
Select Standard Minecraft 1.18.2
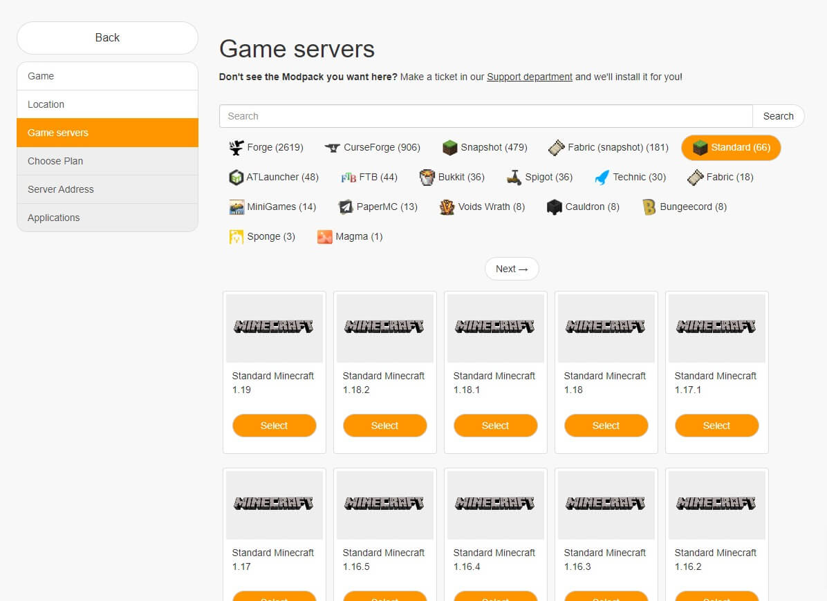coord(384,426)
